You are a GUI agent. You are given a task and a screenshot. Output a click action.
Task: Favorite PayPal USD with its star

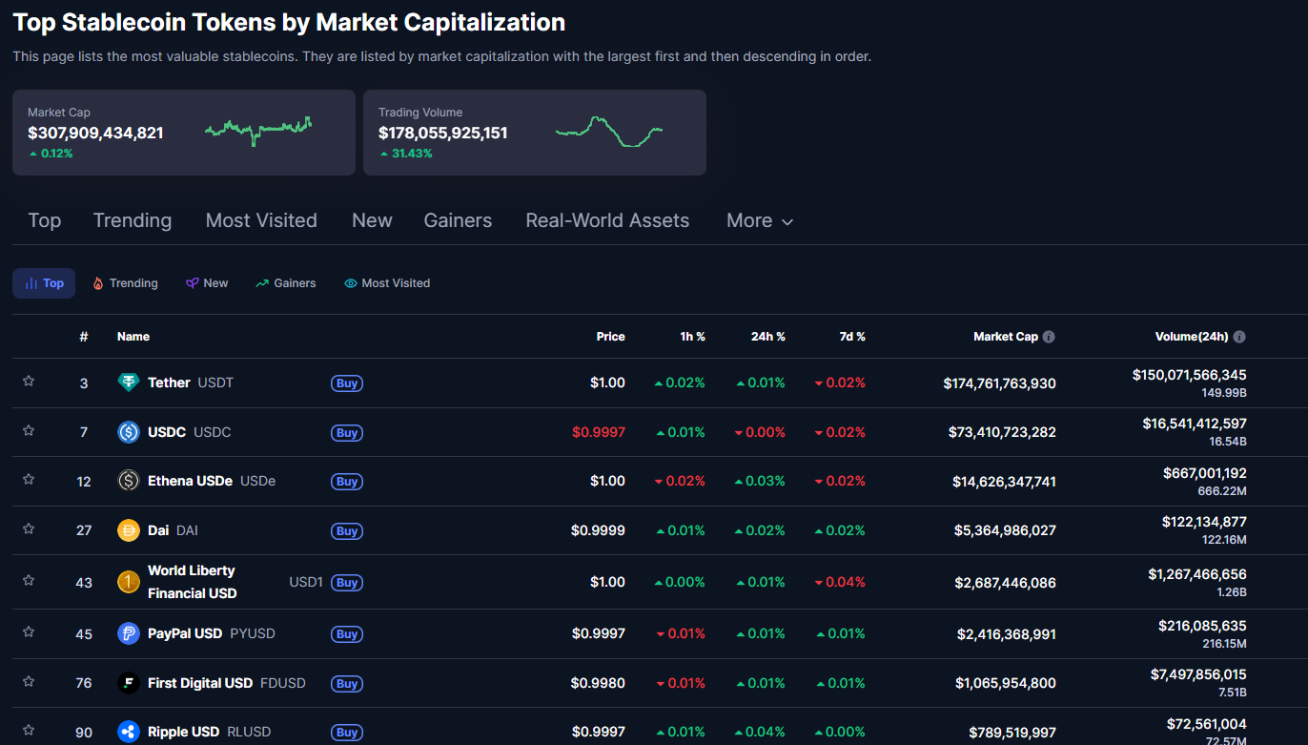click(29, 631)
